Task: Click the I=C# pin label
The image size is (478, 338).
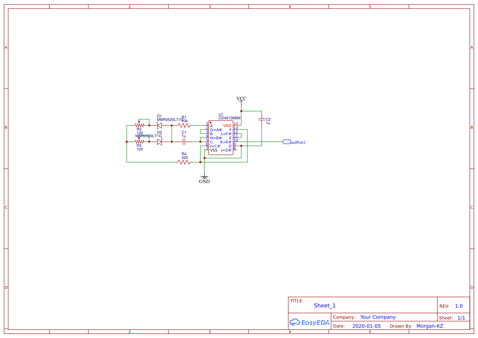Action: click(x=215, y=146)
